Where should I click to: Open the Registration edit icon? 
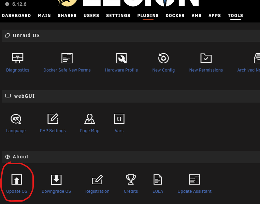point(97,179)
